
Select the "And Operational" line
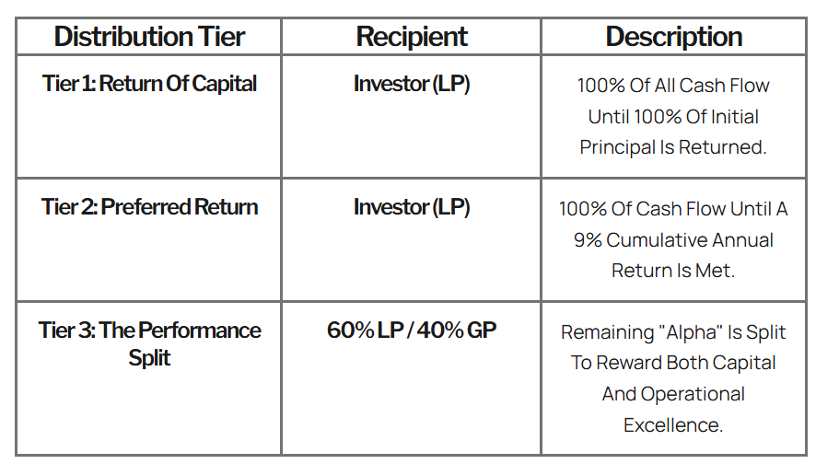click(x=673, y=394)
